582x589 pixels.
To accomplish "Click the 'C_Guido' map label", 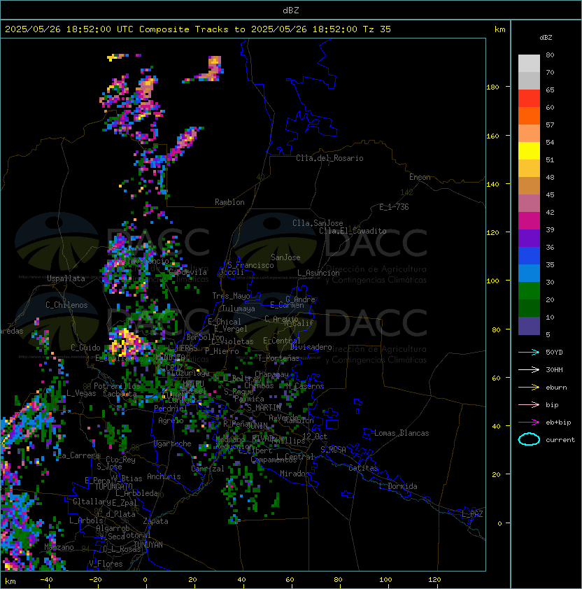I will (x=85, y=348).
